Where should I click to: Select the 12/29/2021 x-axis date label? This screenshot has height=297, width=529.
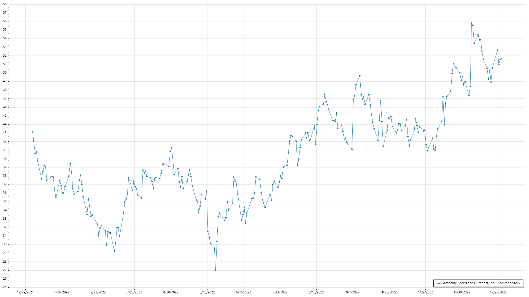coord(25,292)
